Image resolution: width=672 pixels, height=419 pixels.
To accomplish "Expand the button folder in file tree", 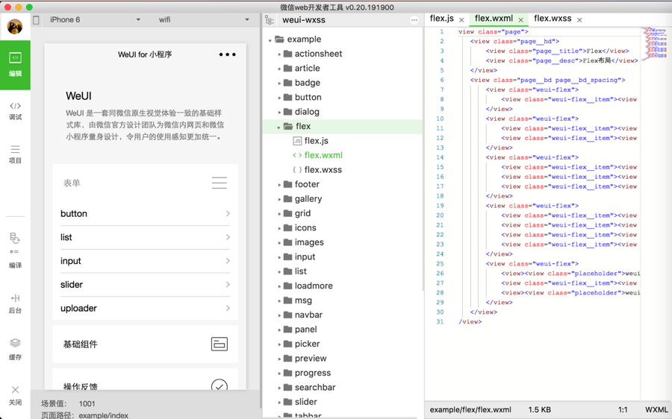I will pos(279,98).
